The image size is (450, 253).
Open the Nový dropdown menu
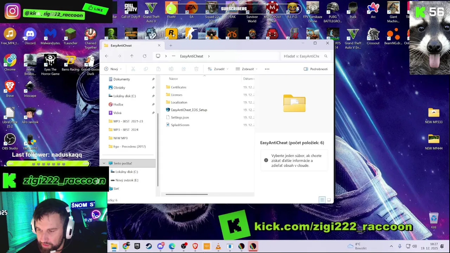[113, 69]
